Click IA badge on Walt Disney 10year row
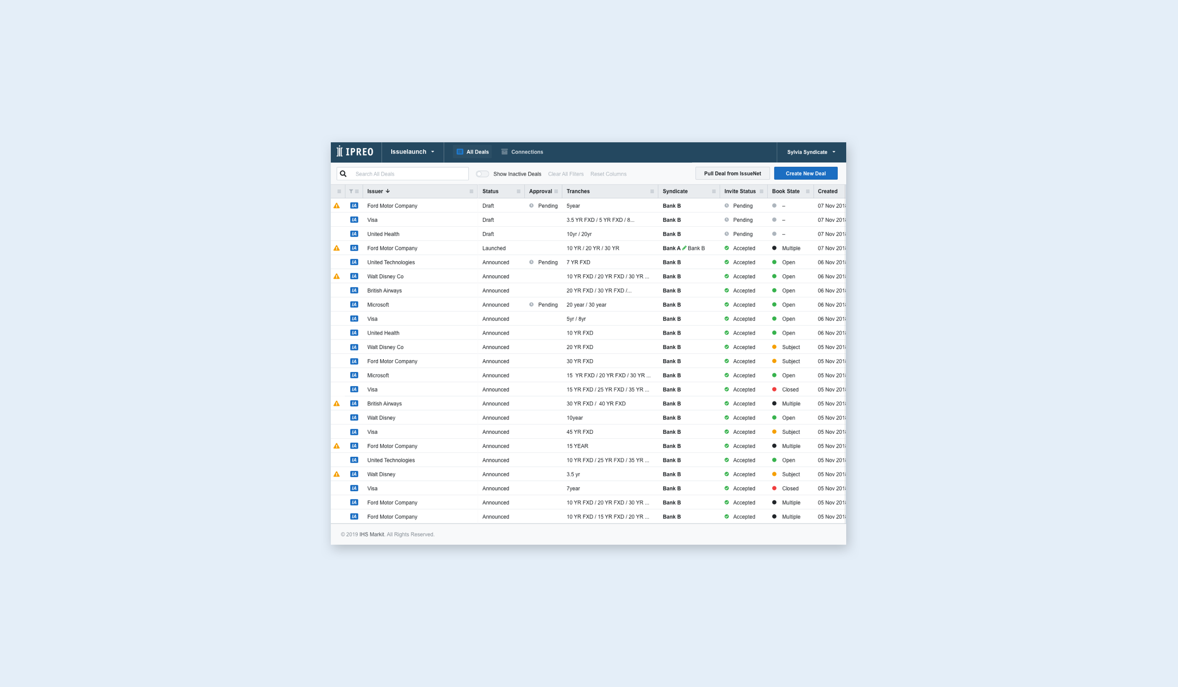This screenshot has width=1178, height=687. 354,418
